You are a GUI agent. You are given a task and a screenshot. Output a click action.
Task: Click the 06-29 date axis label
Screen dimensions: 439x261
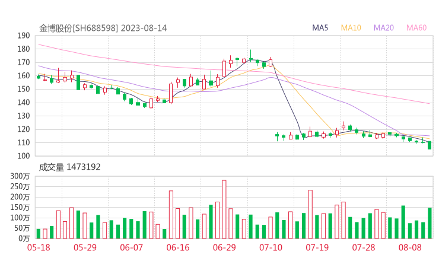point(224,247)
